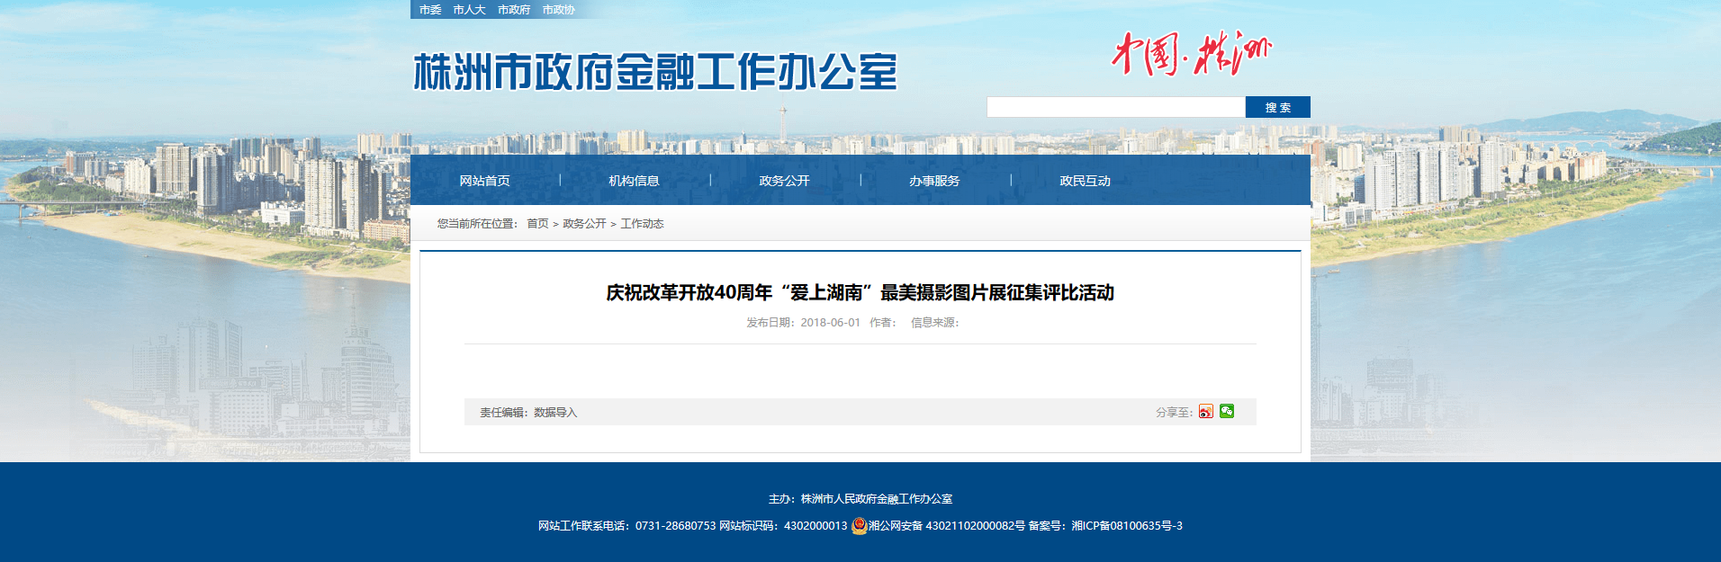Open the 机构信息 navigation menu

click(634, 181)
